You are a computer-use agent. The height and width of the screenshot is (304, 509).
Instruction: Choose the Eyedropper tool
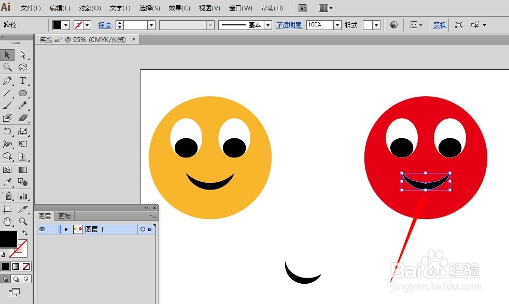[x=7, y=182]
